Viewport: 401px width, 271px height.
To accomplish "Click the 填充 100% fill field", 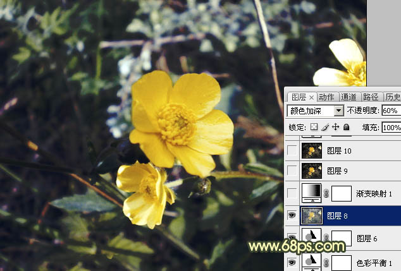I will coord(391,127).
